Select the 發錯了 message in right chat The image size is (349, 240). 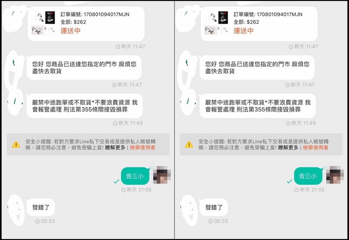pos(214,207)
